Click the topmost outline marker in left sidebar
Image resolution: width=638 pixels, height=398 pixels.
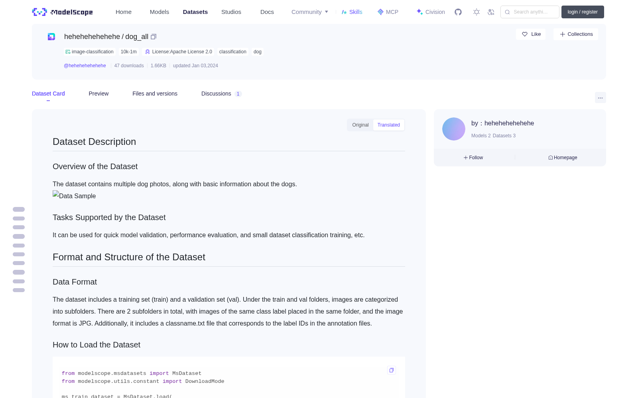click(19, 209)
